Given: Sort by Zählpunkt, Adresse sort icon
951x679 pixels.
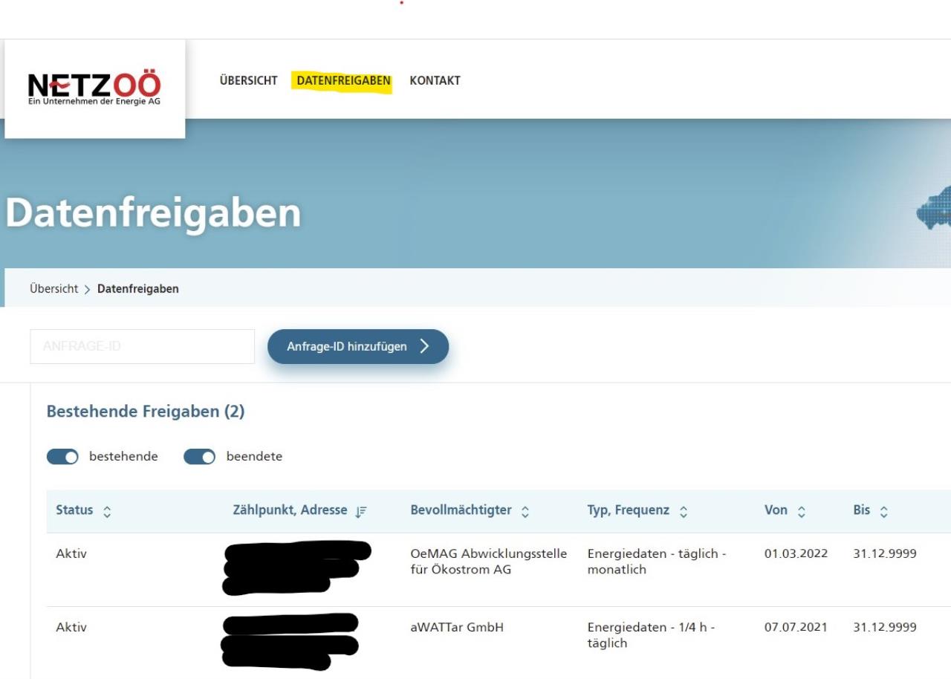Looking at the screenshot, I should [361, 511].
